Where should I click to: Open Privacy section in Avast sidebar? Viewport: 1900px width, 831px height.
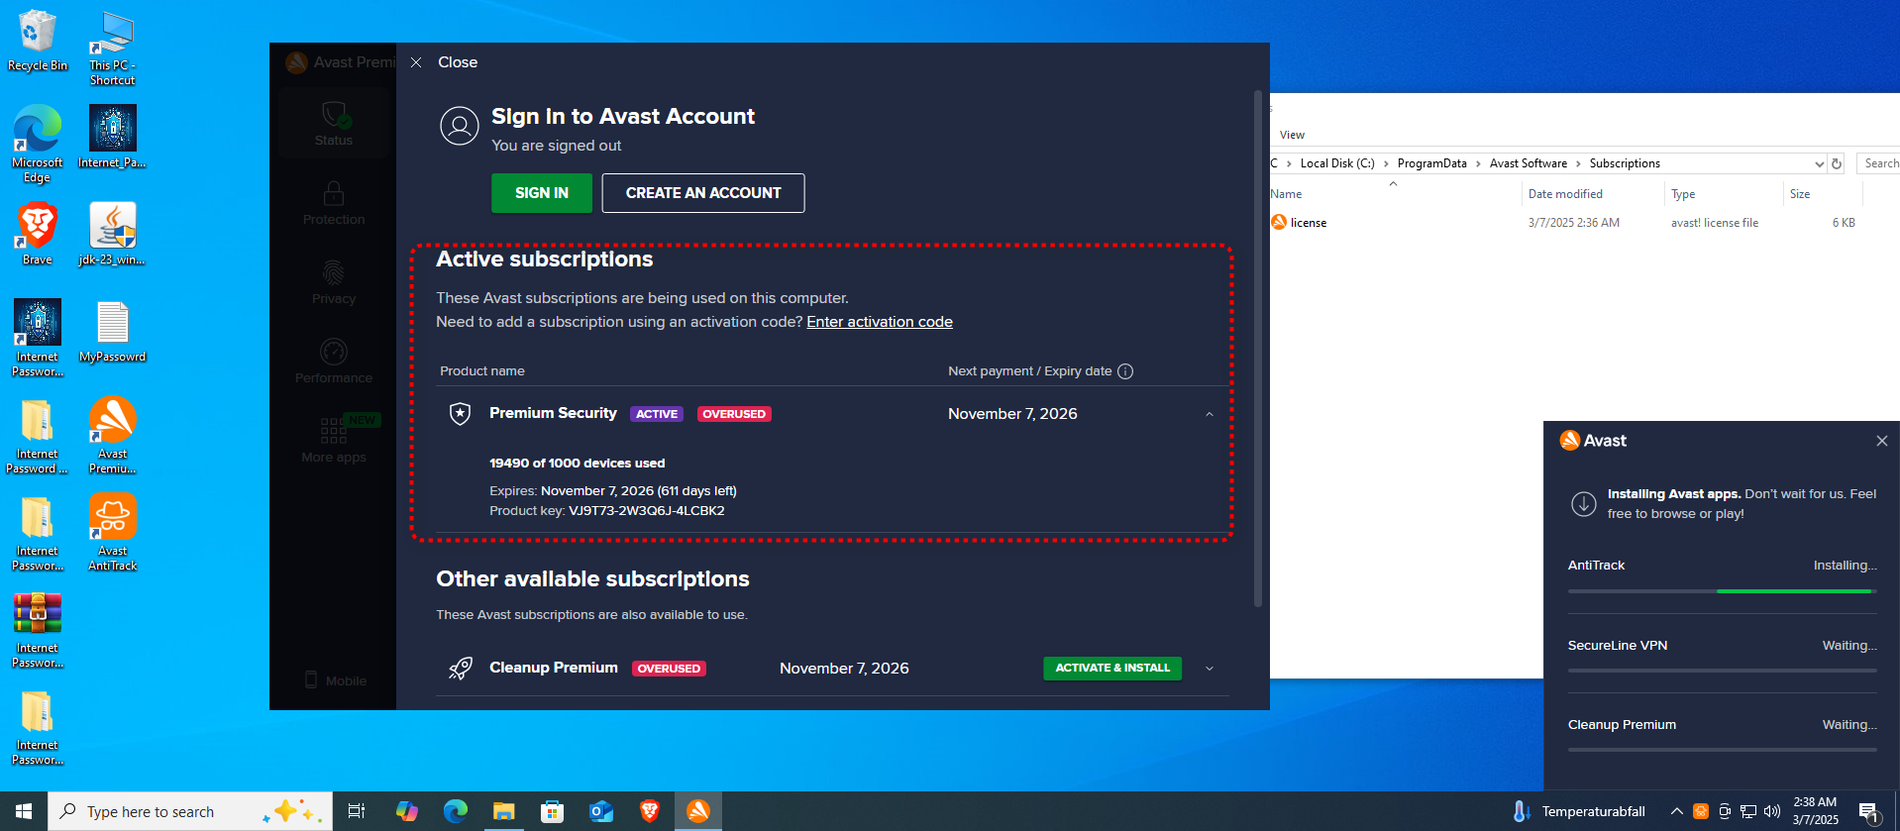334,282
